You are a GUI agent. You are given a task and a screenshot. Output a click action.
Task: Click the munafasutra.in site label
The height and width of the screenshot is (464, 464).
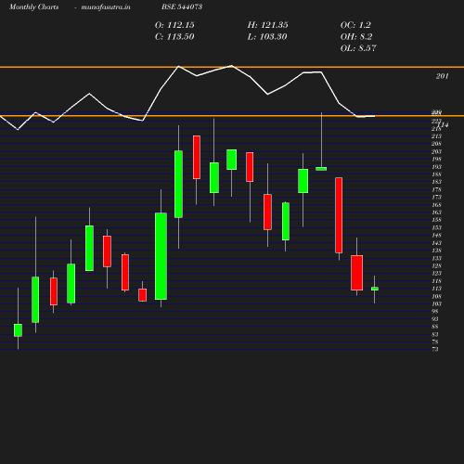point(106,6)
